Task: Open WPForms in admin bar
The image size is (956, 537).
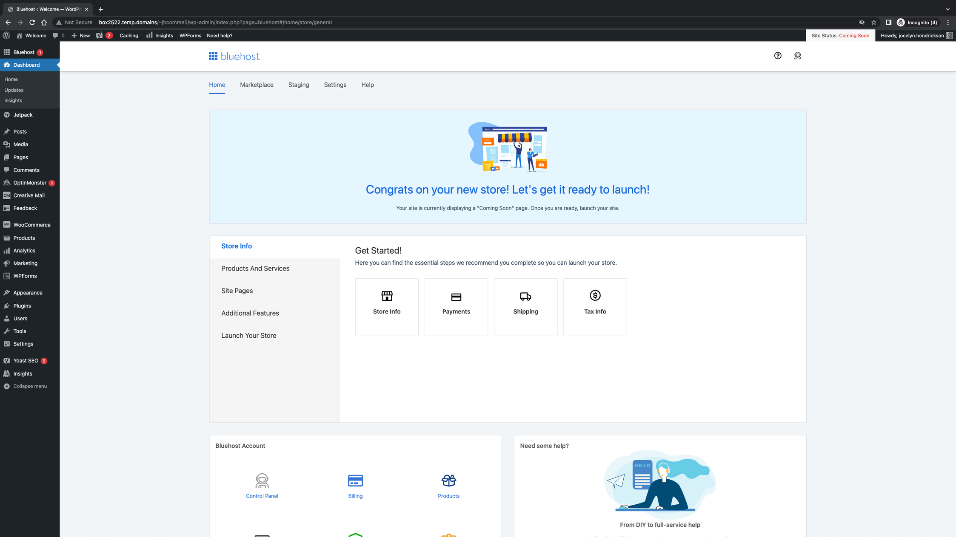Action: click(x=190, y=35)
